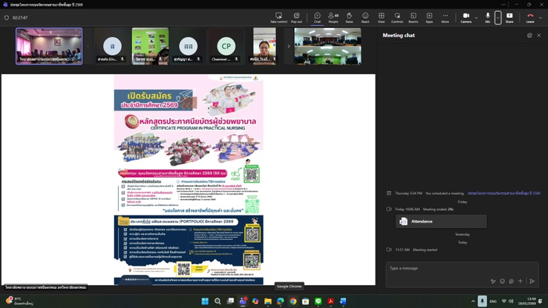548x308 pixels.
Task: Toggle the Mic mute state
Action: 487,17
